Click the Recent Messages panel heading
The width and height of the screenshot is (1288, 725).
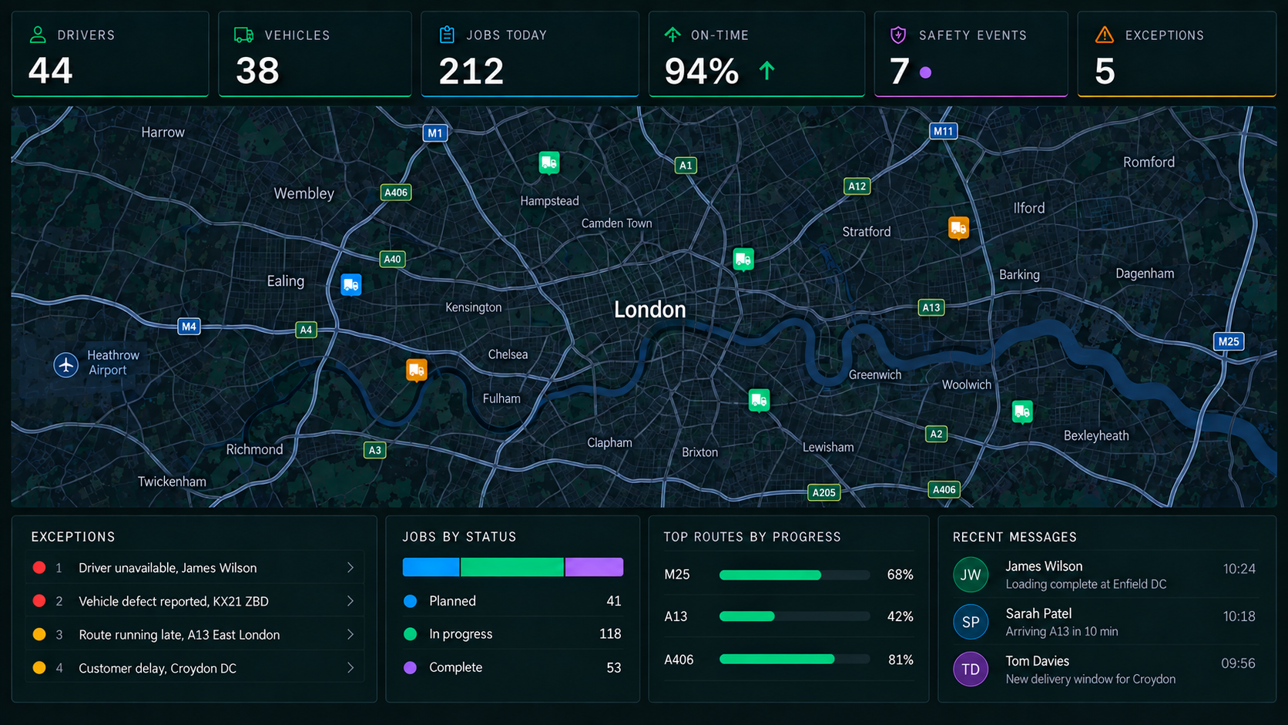pyautogui.click(x=1015, y=537)
